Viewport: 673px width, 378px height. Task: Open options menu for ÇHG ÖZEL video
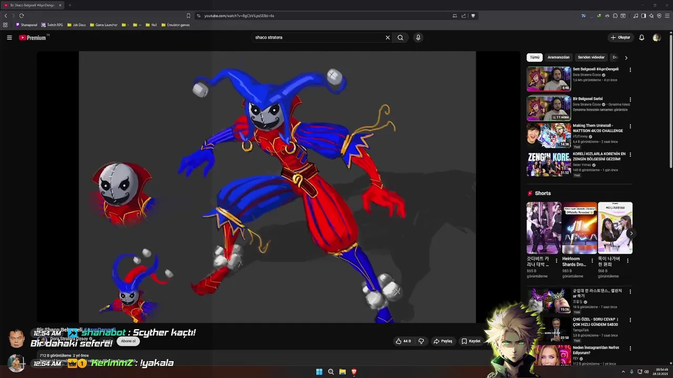pos(630,320)
